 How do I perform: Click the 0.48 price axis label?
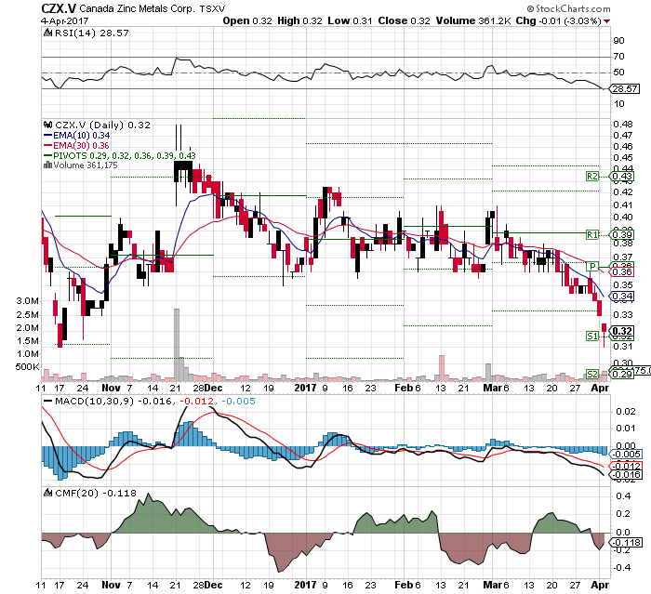623,125
